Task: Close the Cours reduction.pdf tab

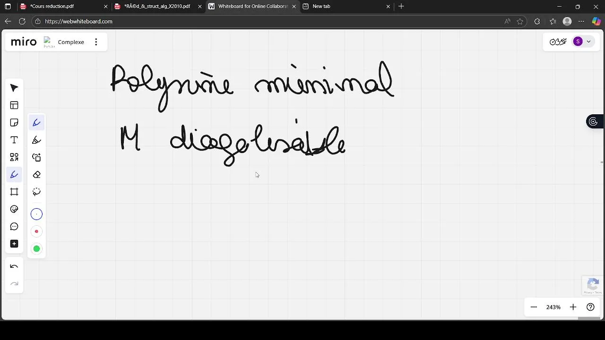Action: point(105,6)
